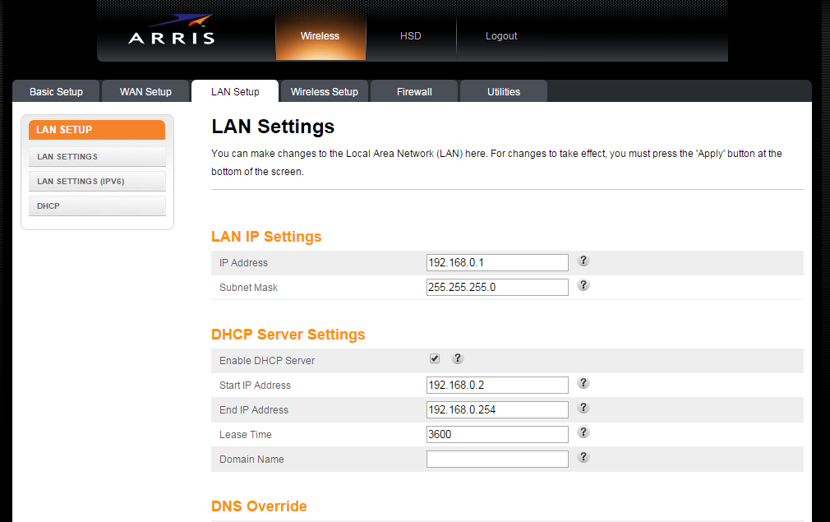Click HSD in the top navigation
Viewport: 830px width, 522px height.
point(410,36)
